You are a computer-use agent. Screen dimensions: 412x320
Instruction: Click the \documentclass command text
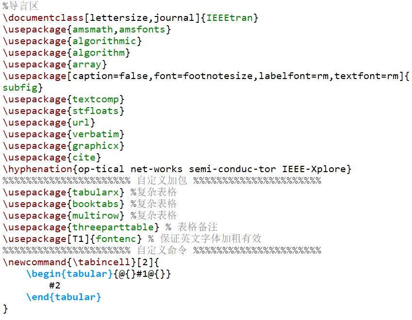(43, 18)
